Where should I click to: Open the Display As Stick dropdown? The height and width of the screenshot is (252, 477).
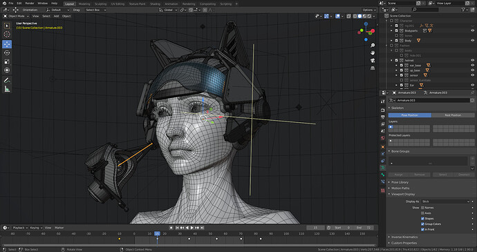pos(446,202)
